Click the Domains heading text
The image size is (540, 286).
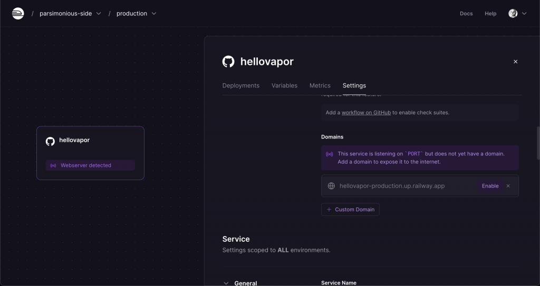[332, 136]
